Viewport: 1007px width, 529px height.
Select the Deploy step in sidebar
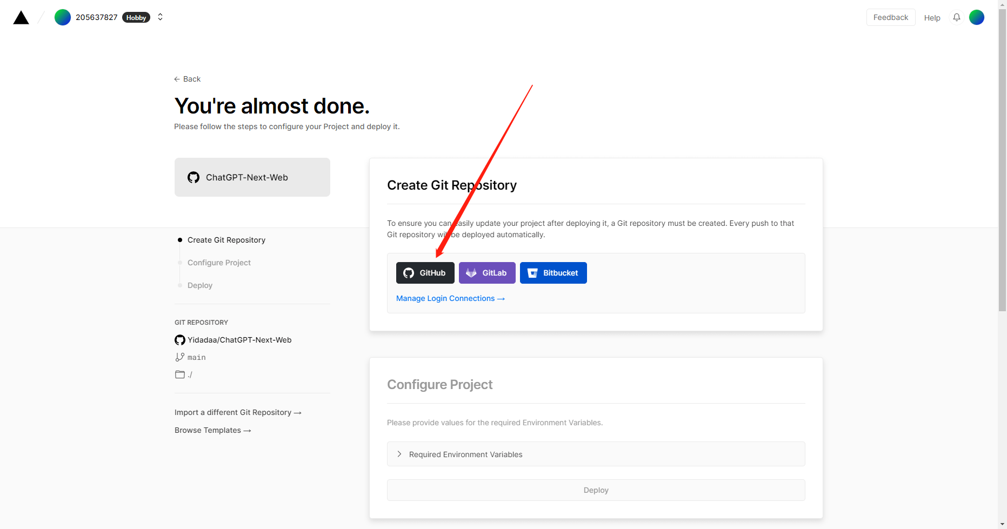pyautogui.click(x=199, y=285)
